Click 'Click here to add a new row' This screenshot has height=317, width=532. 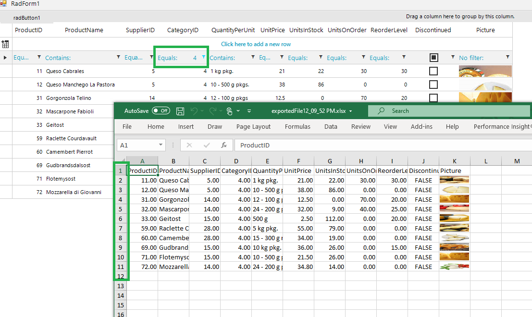pos(256,44)
